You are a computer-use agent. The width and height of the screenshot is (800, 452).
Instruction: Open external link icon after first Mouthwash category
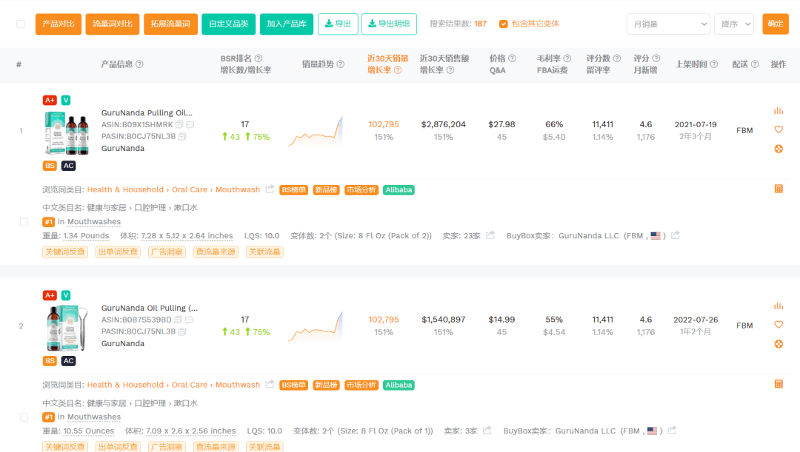point(270,189)
